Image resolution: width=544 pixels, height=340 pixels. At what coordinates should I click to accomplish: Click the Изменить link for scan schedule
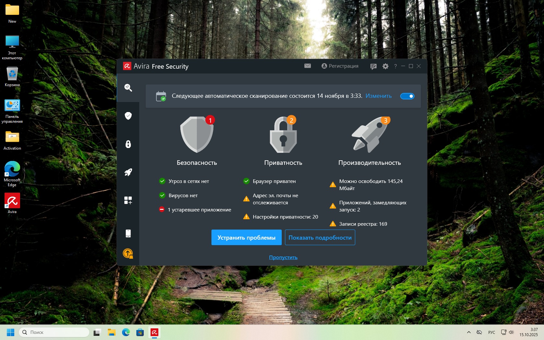pos(379,96)
